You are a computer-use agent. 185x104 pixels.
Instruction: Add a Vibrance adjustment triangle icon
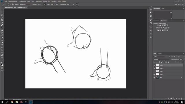(x=167, y=25)
